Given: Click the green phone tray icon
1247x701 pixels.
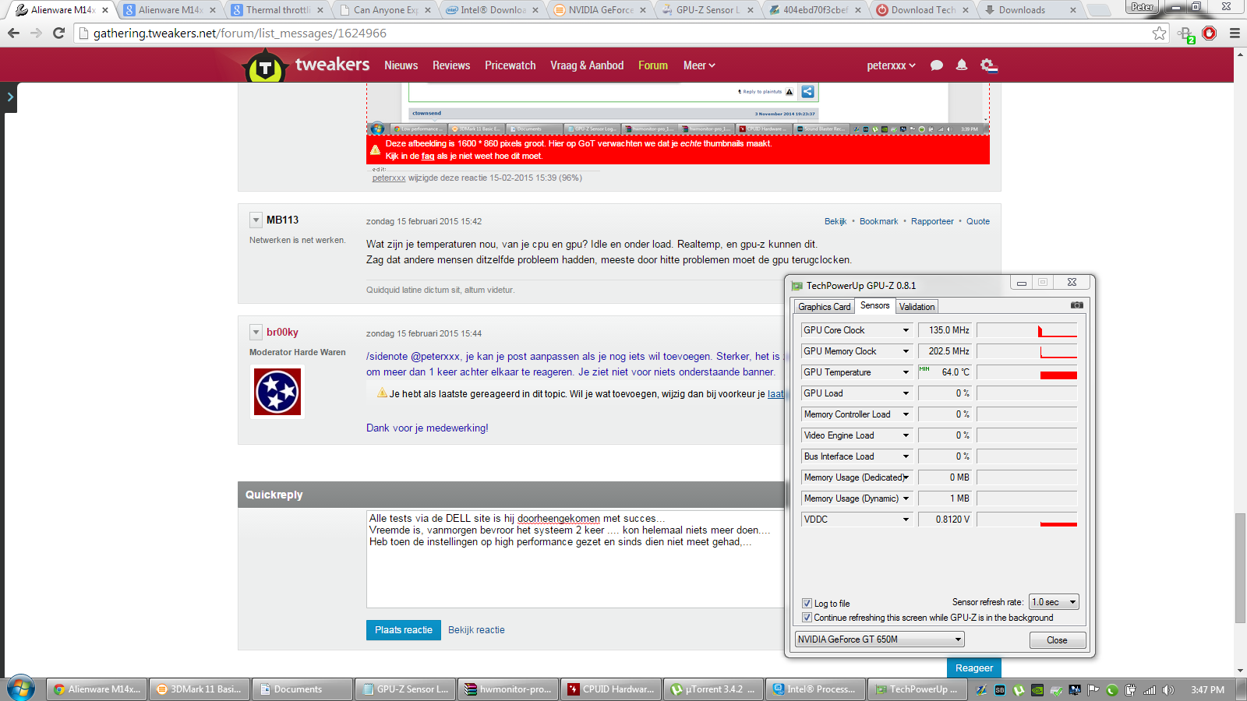Looking at the screenshot, I should click(1111, 690).
